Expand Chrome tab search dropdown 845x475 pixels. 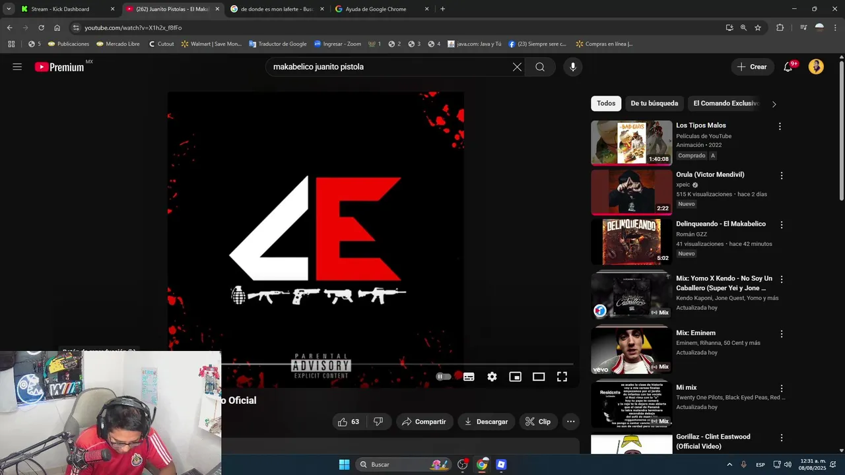pyautogui.click(x=9, y=9)
